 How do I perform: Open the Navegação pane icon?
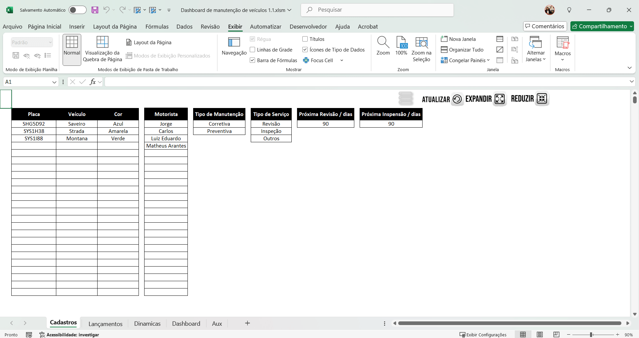[234, 43]
